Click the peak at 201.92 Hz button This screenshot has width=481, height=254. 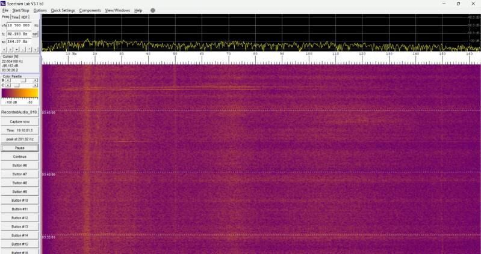click(20, 139)
